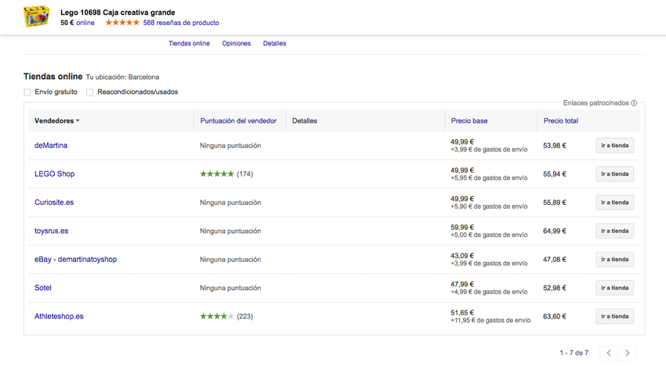This screenshot has width=666, height=366.
Task: Open the 588 reseñas de producto link
Action: point(181,23)
